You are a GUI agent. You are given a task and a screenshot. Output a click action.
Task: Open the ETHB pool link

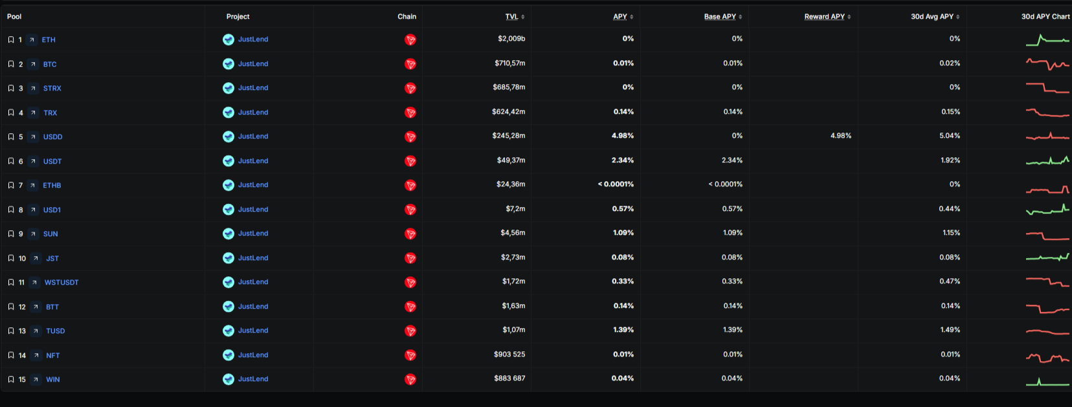pyautogui.click(x=52, y=186)
